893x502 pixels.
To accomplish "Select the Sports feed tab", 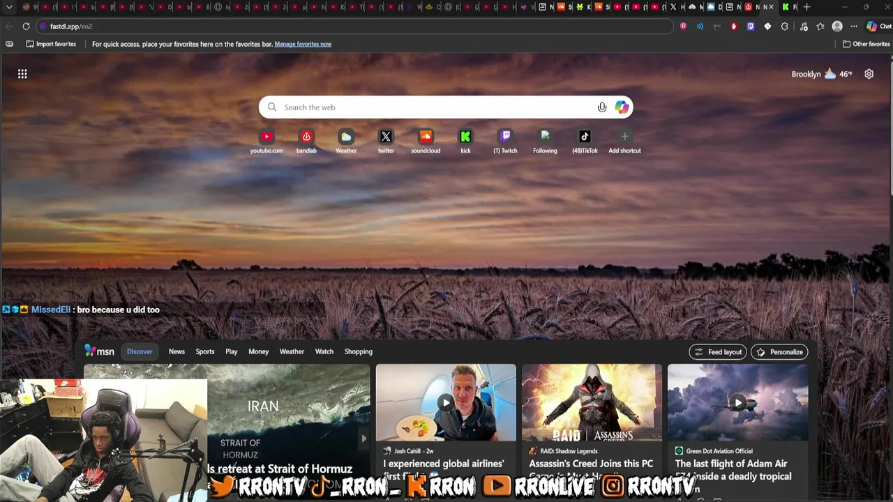I will 205,351.
